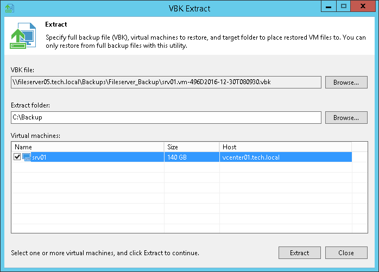Screen dimensions: 379x272
Task: Browse for the VBK file
Action: tap(346, 83)
